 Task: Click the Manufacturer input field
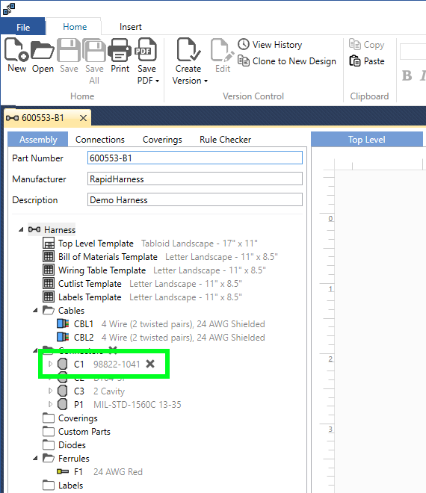tap(195, 179)
